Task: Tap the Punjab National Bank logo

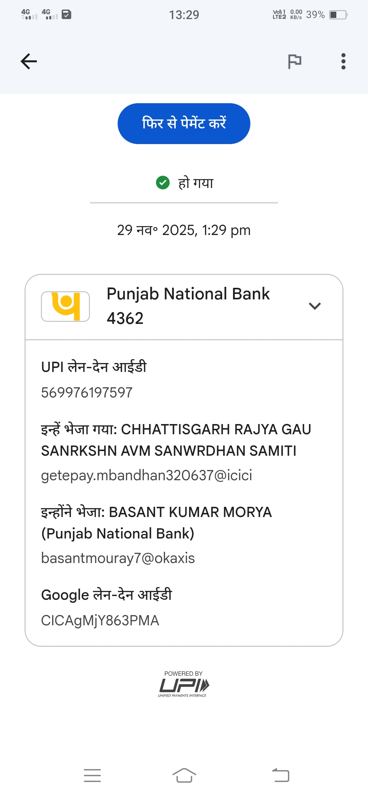Action: point(65,306)
